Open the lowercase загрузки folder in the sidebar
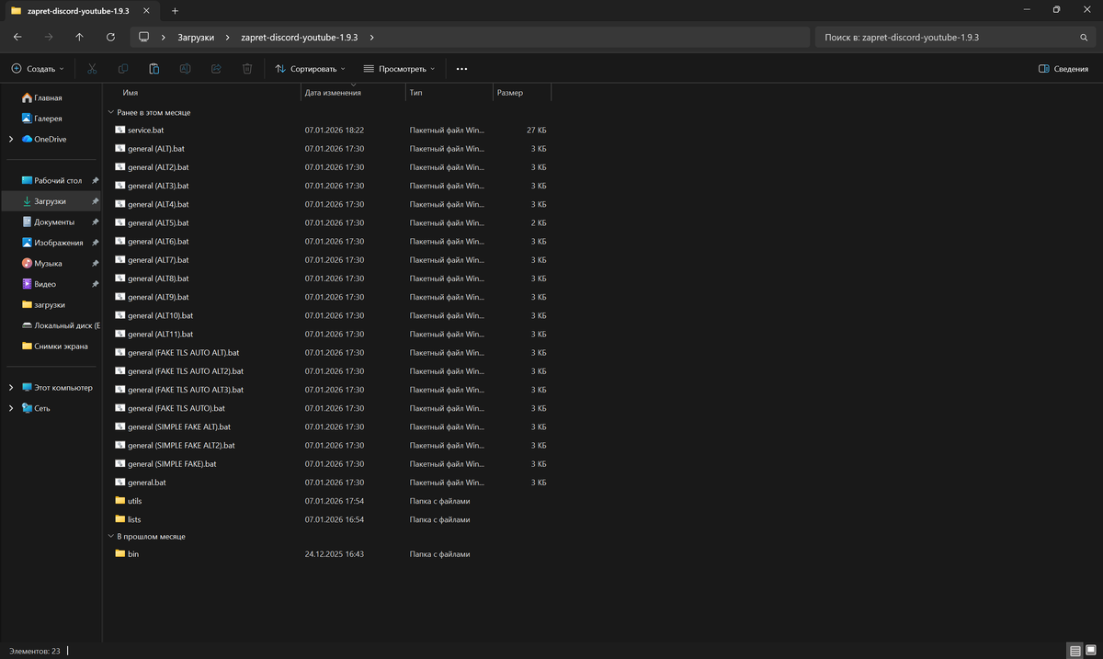The image size is (1103, 659). [42, 305]
